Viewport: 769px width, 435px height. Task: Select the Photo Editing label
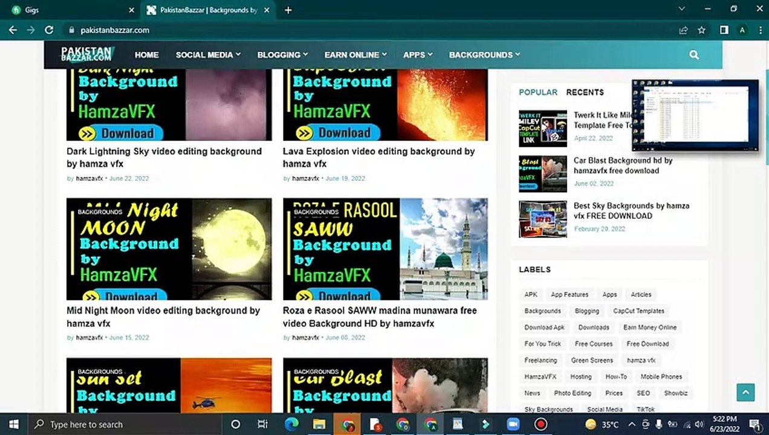click(x=573, y=393)
